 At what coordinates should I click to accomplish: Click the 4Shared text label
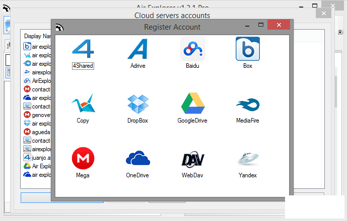pyautogui.click(x=83, y=66)
